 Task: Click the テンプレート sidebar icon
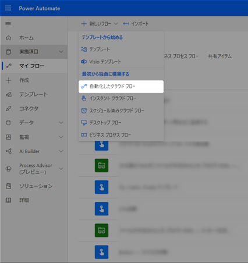tap(9, 94)
